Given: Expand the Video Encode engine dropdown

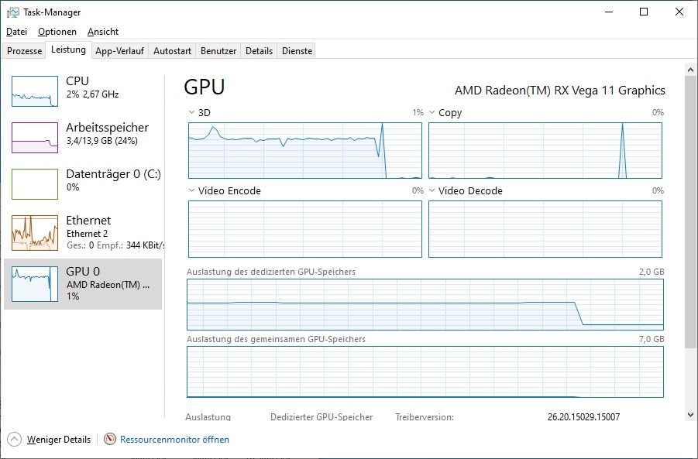Looking at the screenshot, I should coord(192,191).
